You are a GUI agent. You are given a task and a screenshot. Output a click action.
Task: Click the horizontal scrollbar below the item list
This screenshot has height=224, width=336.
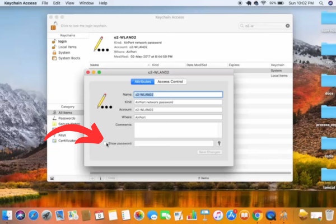coord(190,173)
